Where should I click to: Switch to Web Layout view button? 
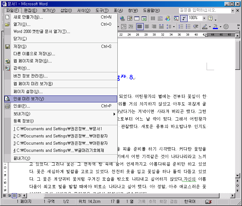(x=9, y=195)
